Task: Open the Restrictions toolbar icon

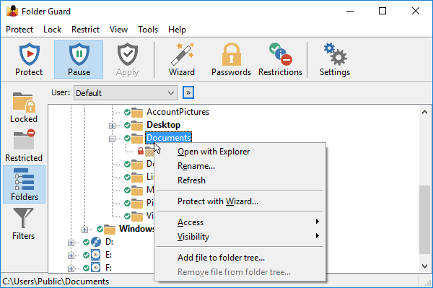Action: [280, 59]
